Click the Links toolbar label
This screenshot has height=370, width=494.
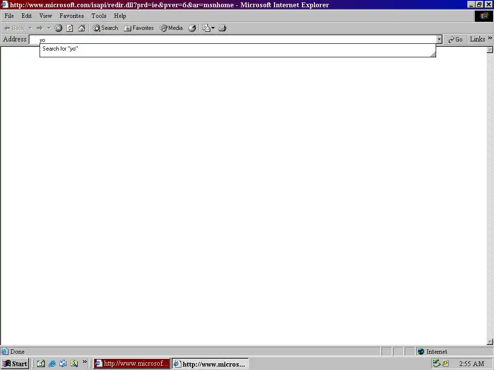point(477,40)
